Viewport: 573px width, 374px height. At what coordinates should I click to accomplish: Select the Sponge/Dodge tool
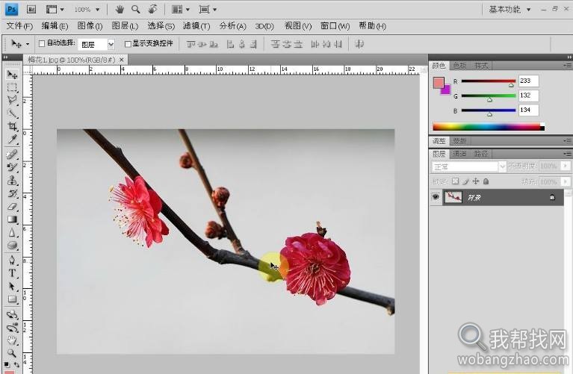[12, 246]
